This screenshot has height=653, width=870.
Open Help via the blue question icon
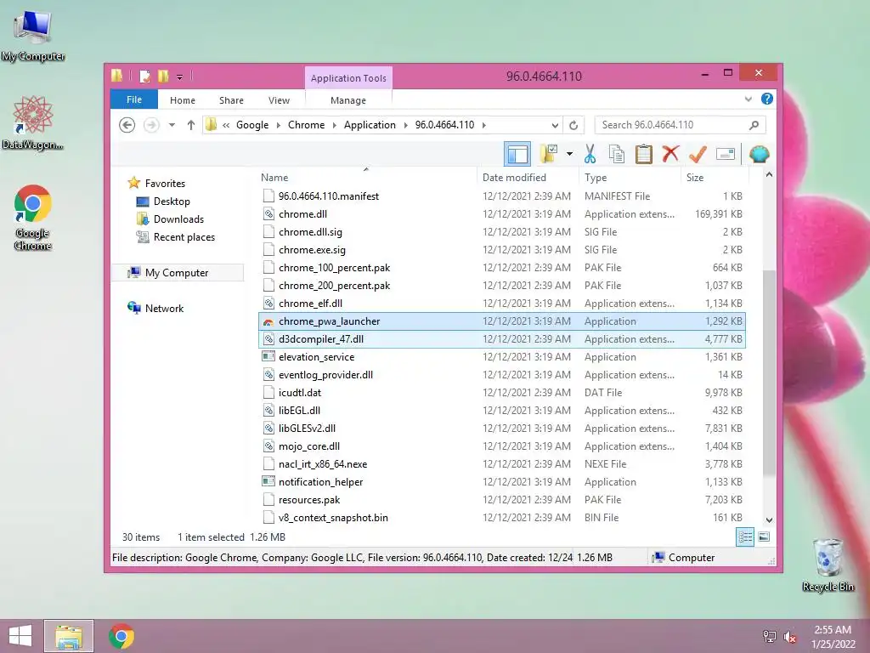(767, 99)
